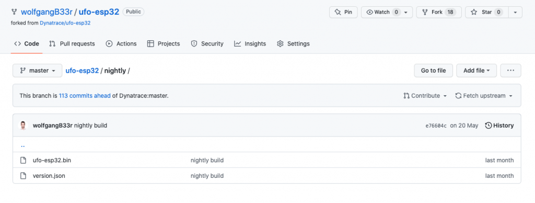The height and width of the screenshot is (203, 535).
Task: Click the file icon for ufo-esp32.bin
Action: point(23,160)
